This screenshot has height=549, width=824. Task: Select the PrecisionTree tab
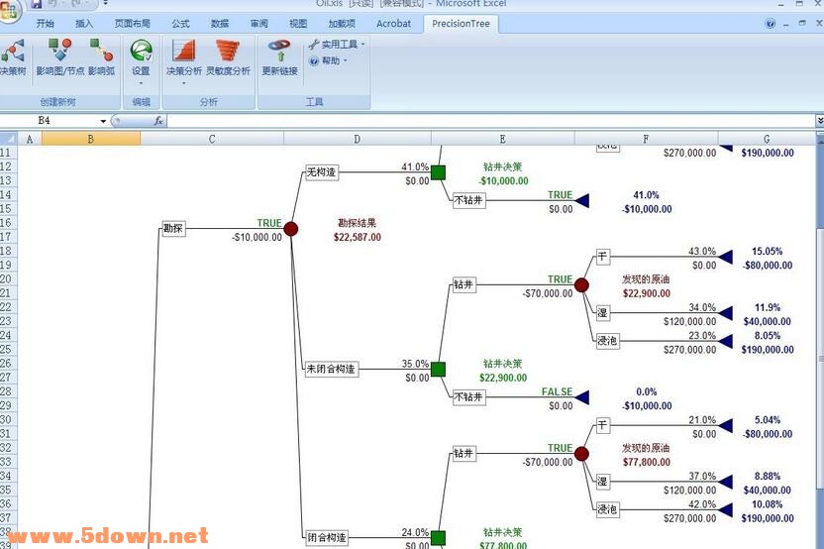tap(461, 24)
